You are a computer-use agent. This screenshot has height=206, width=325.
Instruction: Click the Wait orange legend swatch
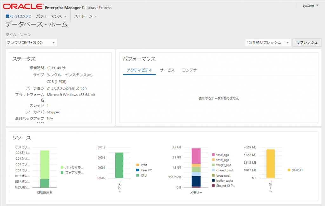[138, 165]
